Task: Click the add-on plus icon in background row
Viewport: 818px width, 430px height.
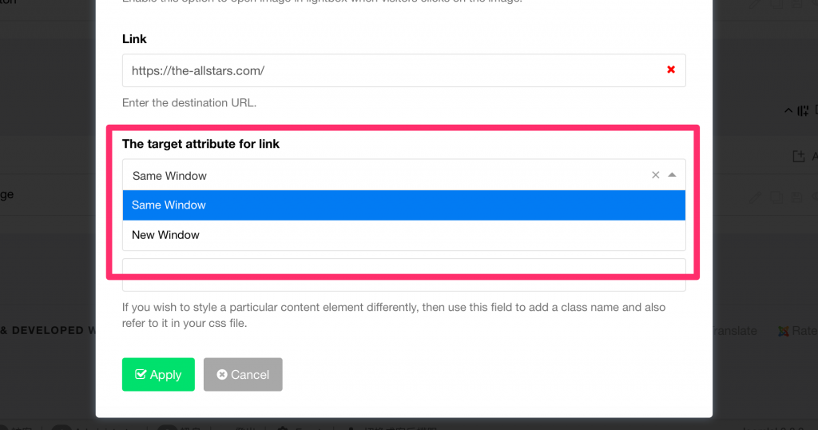Action: [x=798, y=157]
